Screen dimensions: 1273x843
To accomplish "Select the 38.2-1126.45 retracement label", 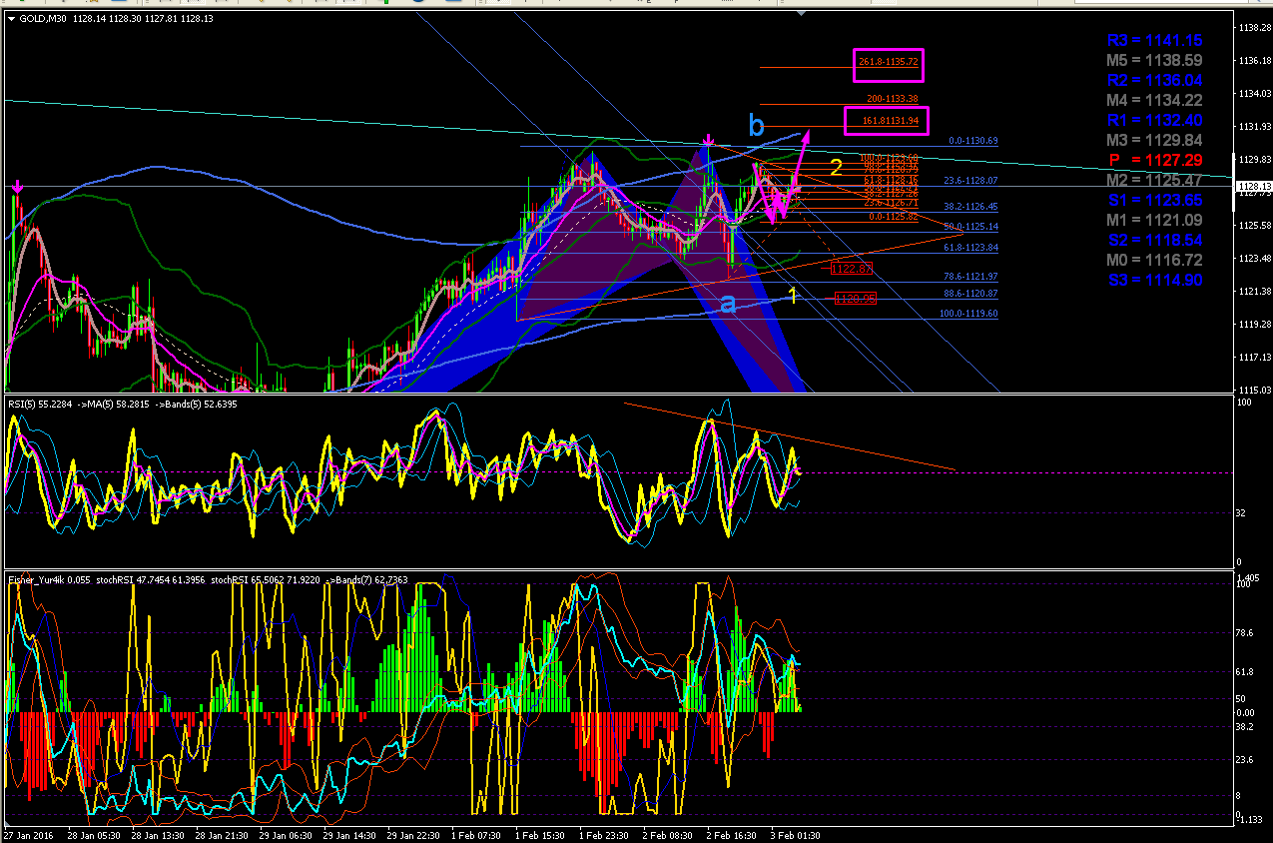I will point(970,207).
